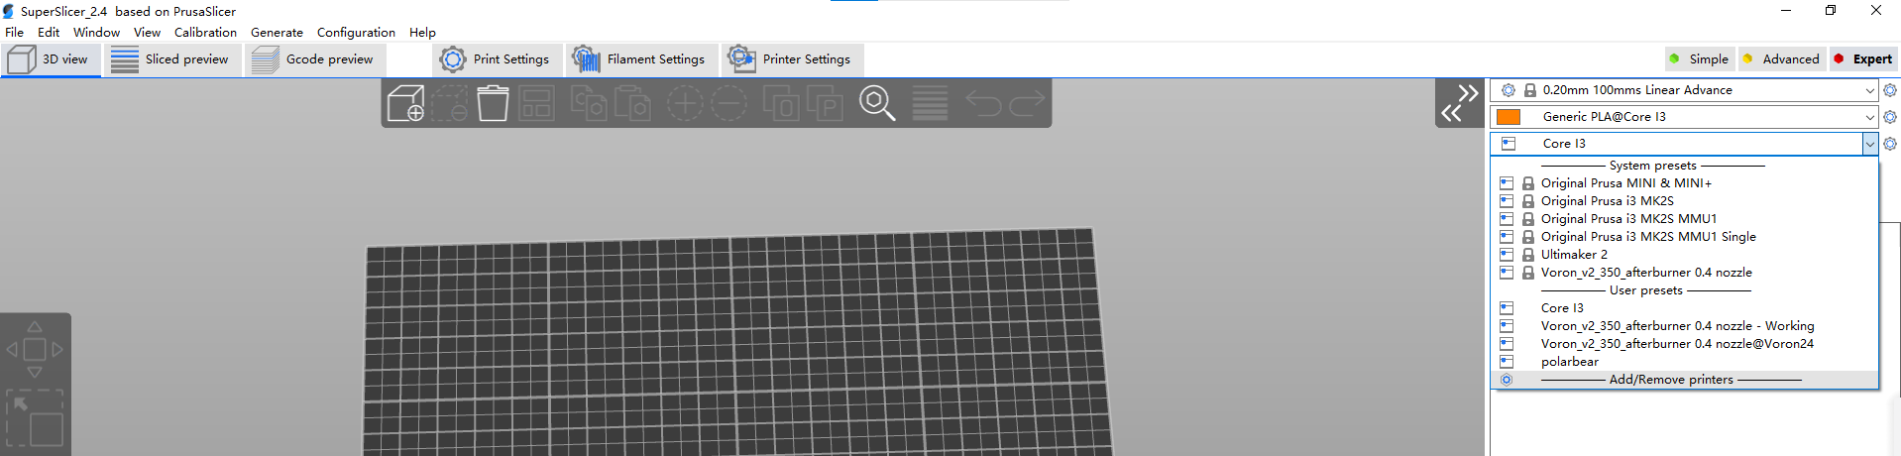Open the Generic PLA filament dropdown
1901x456 pixels.
tap(1869, 117)
